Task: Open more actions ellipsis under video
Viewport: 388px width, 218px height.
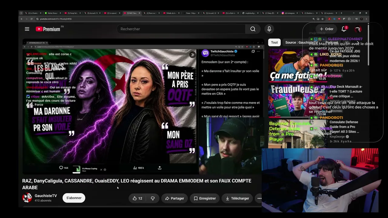Action: [259, 198]
